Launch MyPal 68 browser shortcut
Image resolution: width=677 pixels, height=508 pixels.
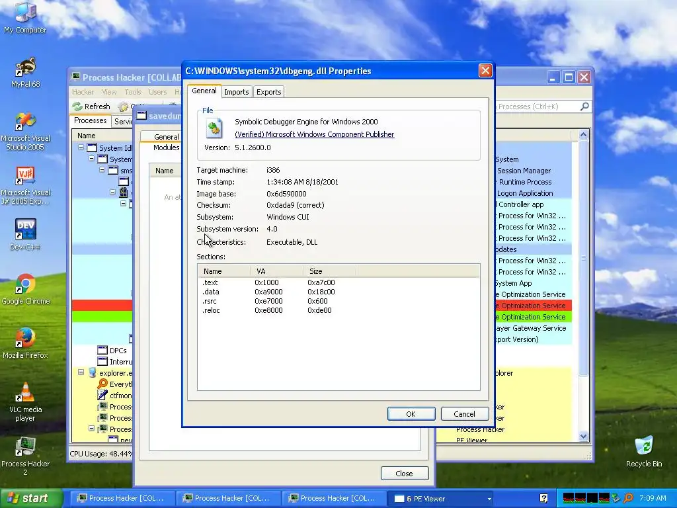click(x=25, y=72)
